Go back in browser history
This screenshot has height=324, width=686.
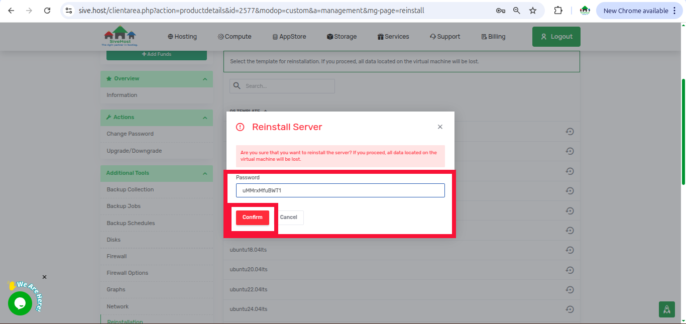11,11
